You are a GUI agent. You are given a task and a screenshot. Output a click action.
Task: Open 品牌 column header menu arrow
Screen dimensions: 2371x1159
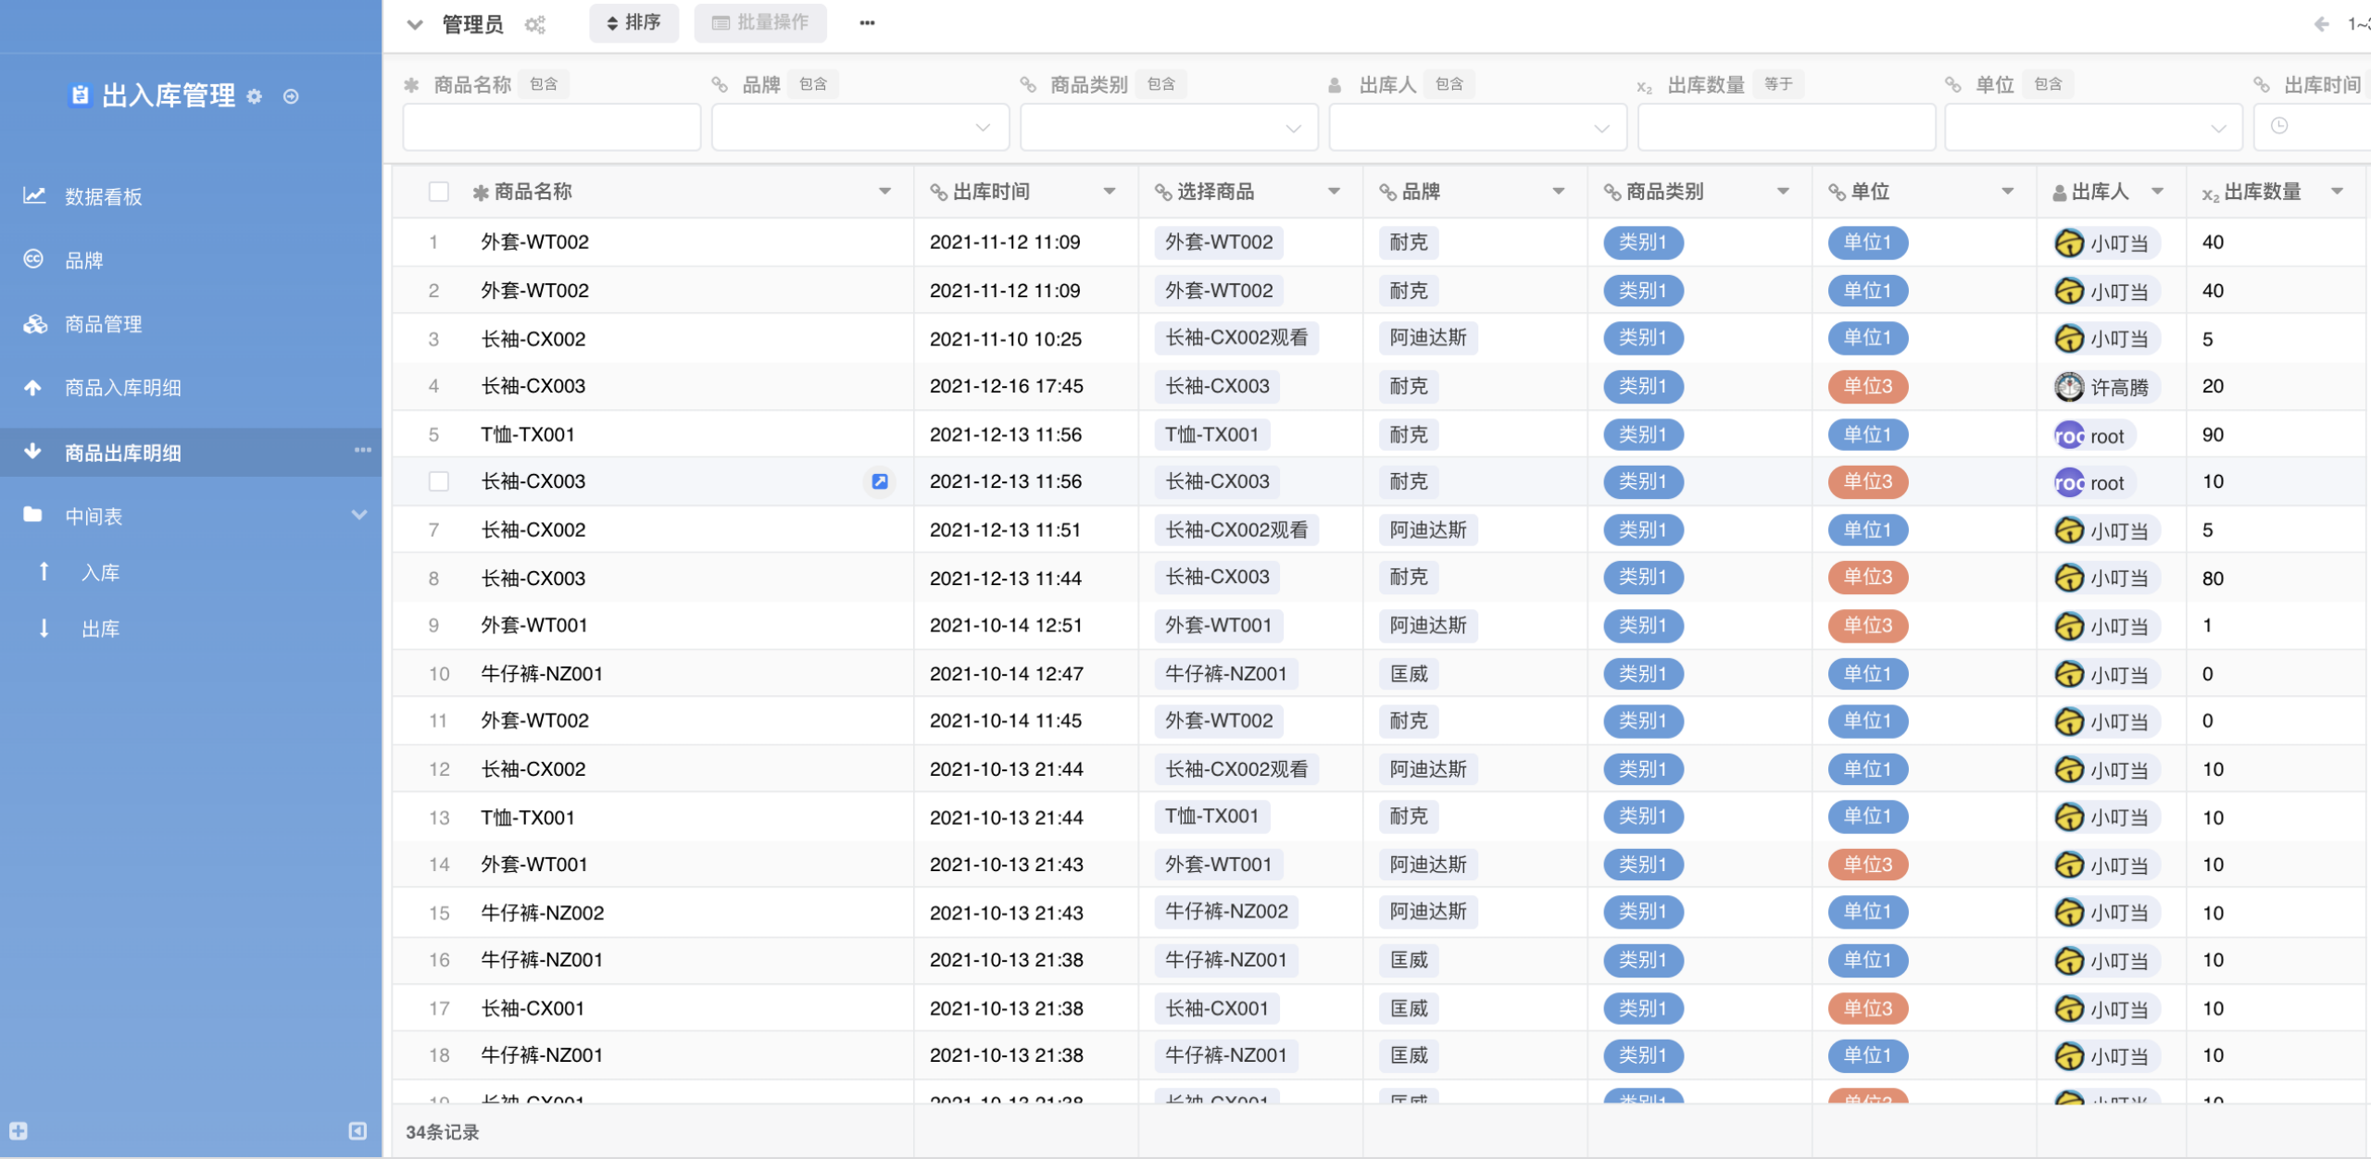click(x=1559, y=192)
